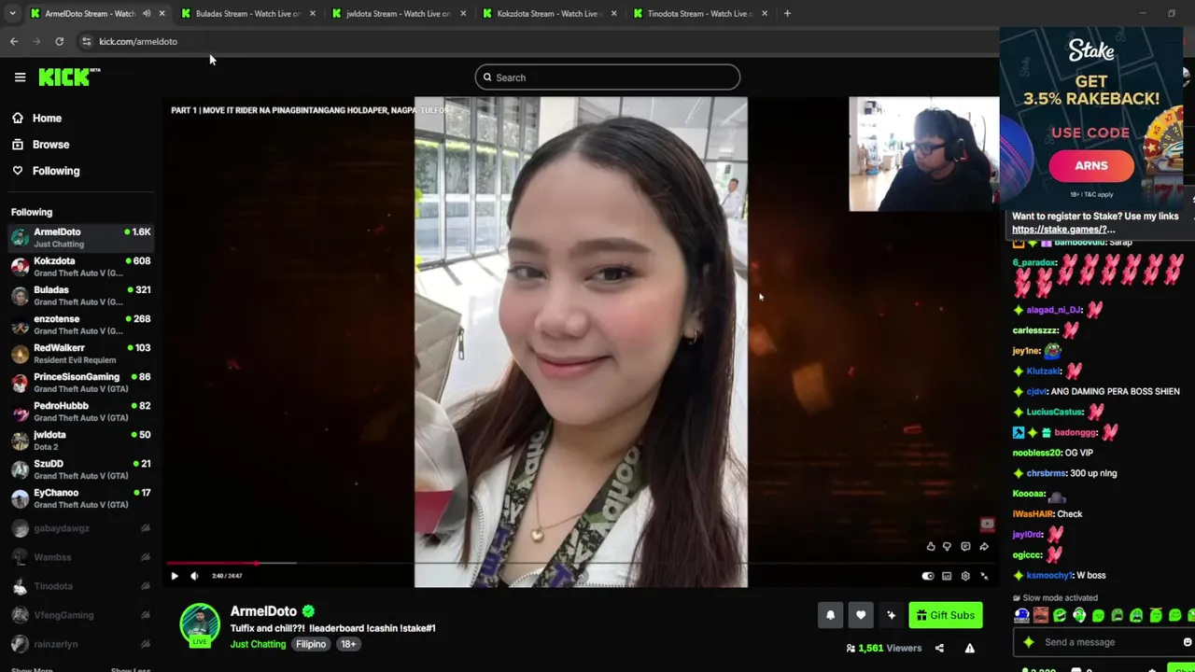Select Kokzdota in Following list
Image resolution: width=1195 pixels, height=672 pixels.
(80, 266)
